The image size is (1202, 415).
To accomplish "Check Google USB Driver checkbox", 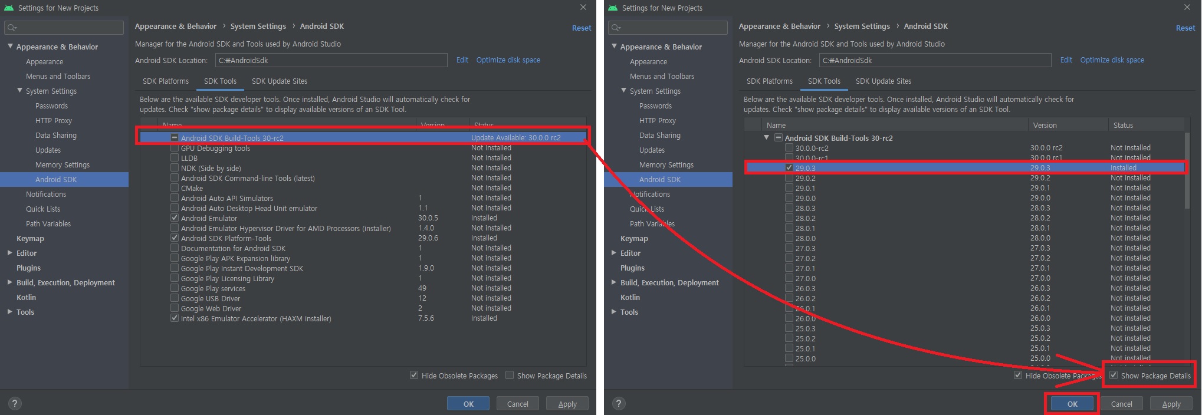I will pos(175,298).
